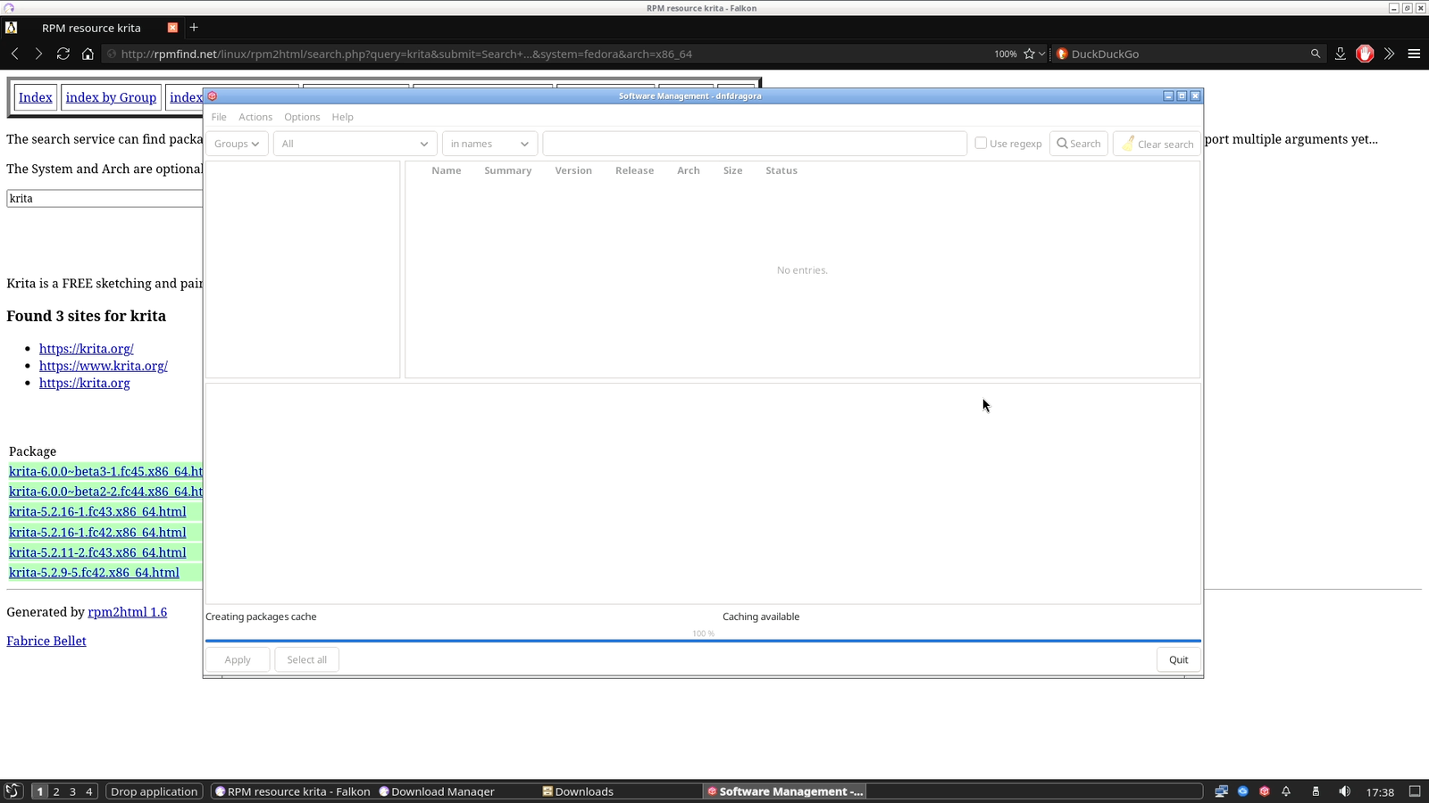Viewport: 1429px width, 803px height.
Task: Expand the bookmark star dropdown arrow
Action: [x=1042, y=54]
